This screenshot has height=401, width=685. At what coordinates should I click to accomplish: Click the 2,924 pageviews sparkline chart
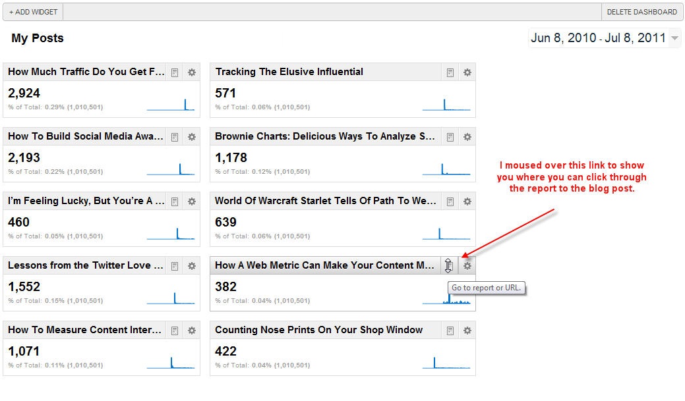coord(171,105)
